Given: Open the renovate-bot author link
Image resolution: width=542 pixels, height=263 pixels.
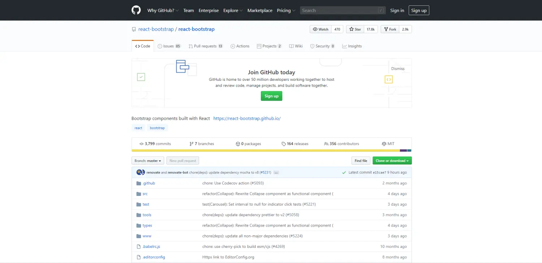Looking at the screenshot, I should (x=178, y=172).
